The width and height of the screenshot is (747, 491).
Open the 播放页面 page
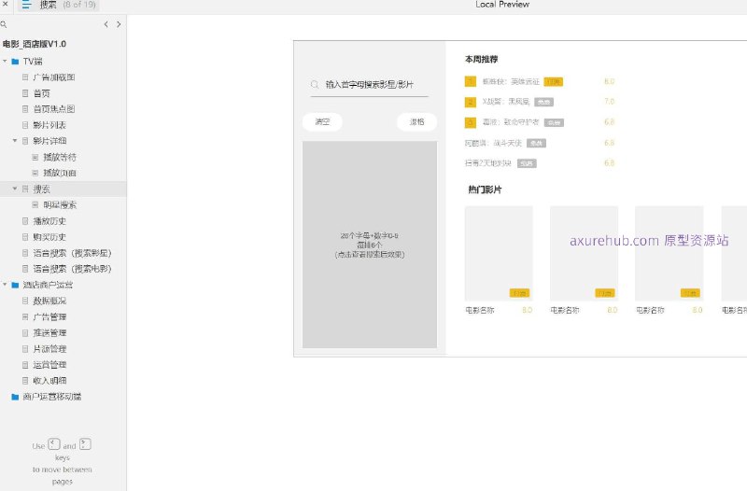60,173
